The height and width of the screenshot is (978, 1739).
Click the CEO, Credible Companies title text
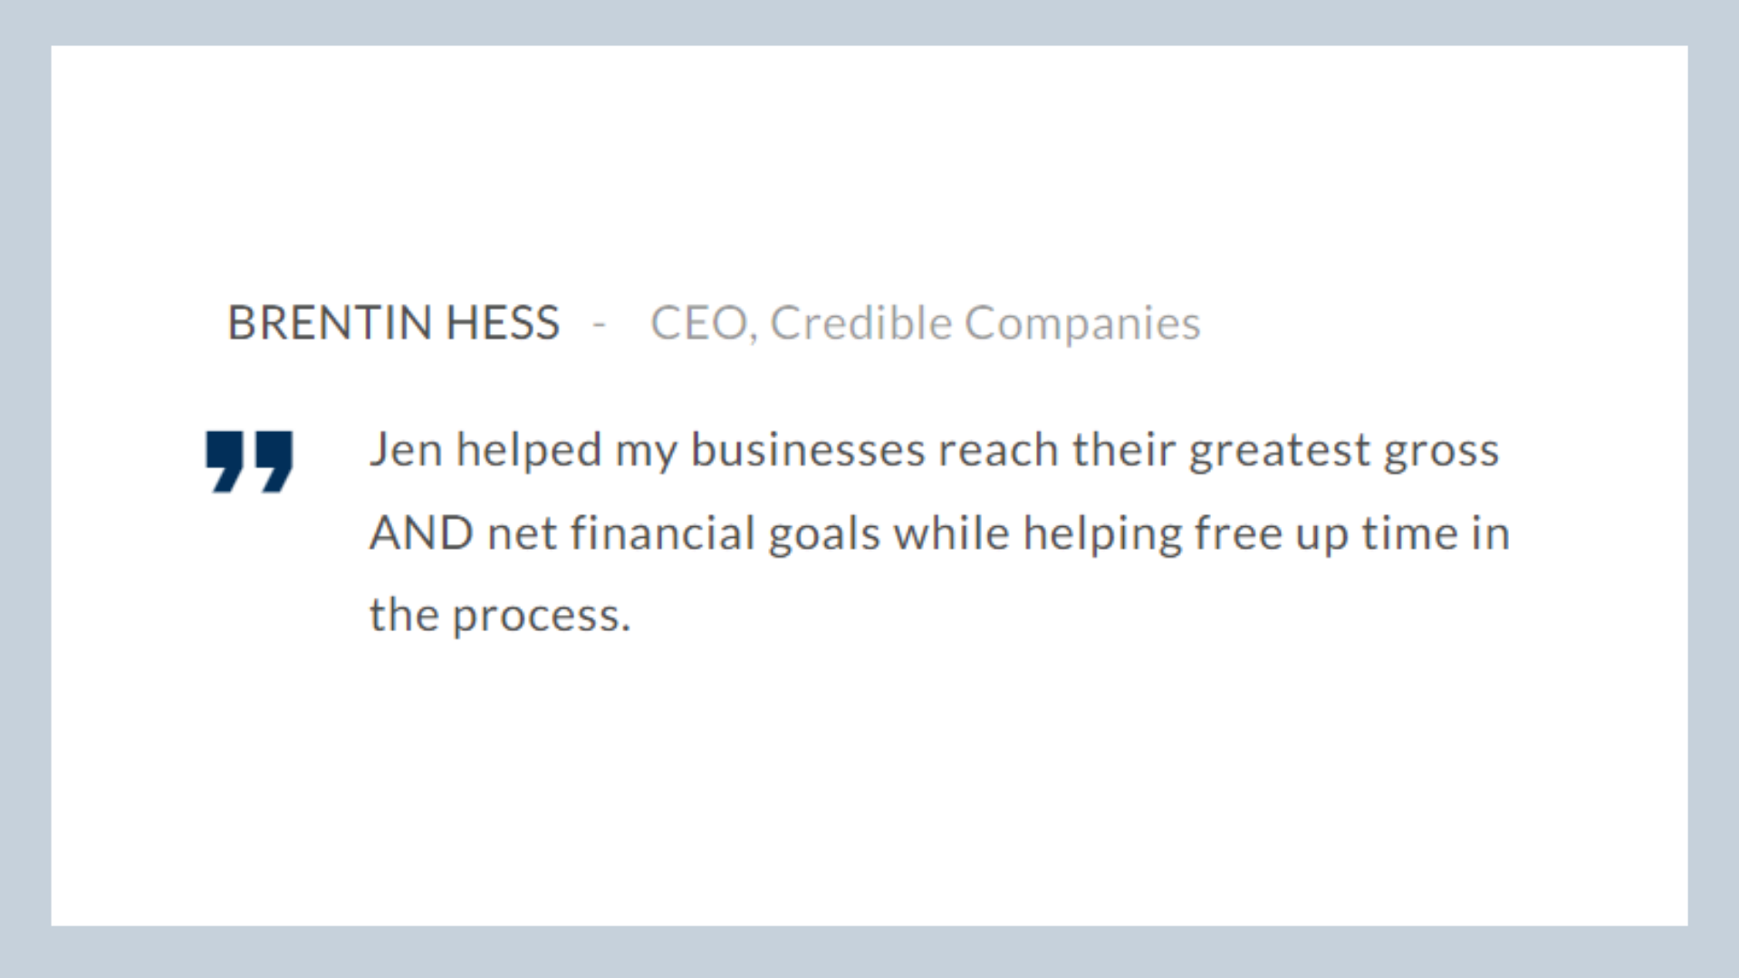[926, 323]
